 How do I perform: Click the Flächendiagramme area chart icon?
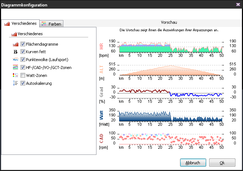15,44
